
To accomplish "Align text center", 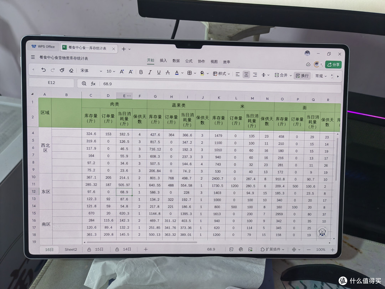I will coord(246,75).
